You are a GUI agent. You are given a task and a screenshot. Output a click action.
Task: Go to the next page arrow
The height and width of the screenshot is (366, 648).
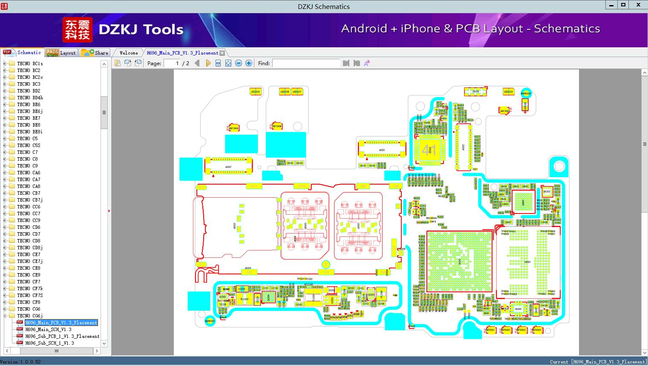click(208, 63)
